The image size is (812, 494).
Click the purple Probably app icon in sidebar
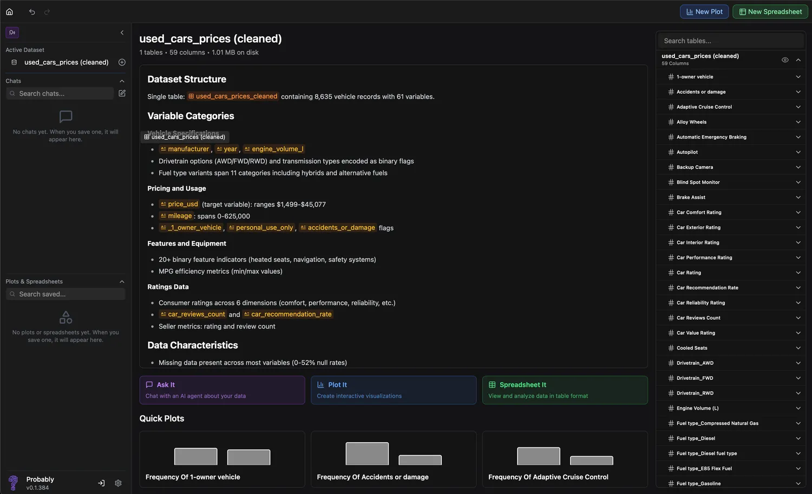pyautogui.click(x=12, y=32)
